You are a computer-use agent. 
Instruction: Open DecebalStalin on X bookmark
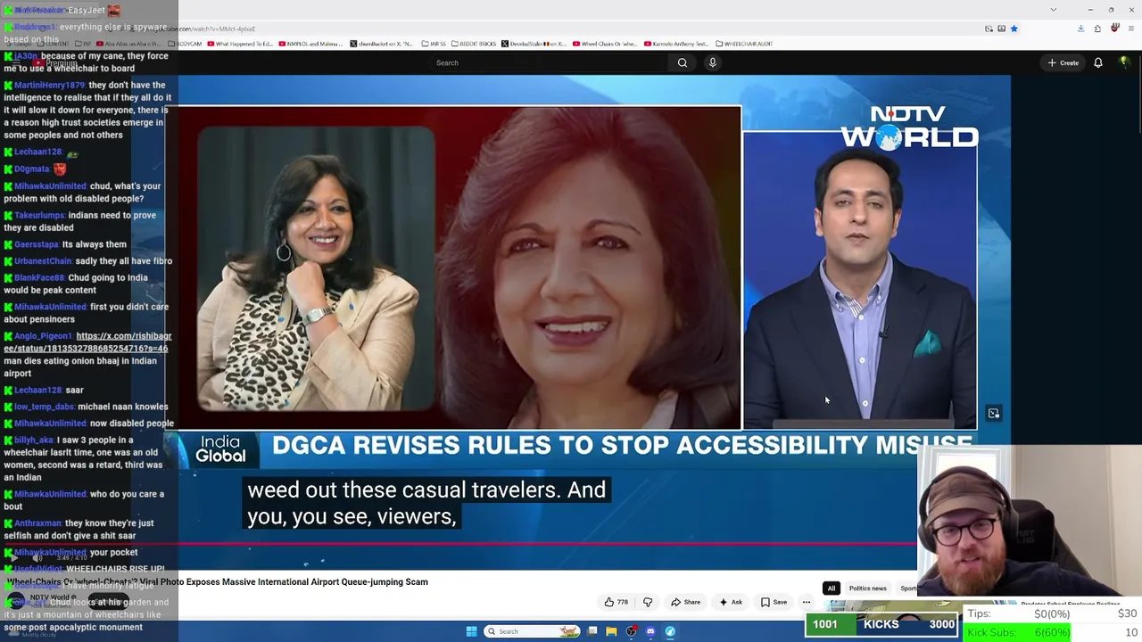coord(534,44)
